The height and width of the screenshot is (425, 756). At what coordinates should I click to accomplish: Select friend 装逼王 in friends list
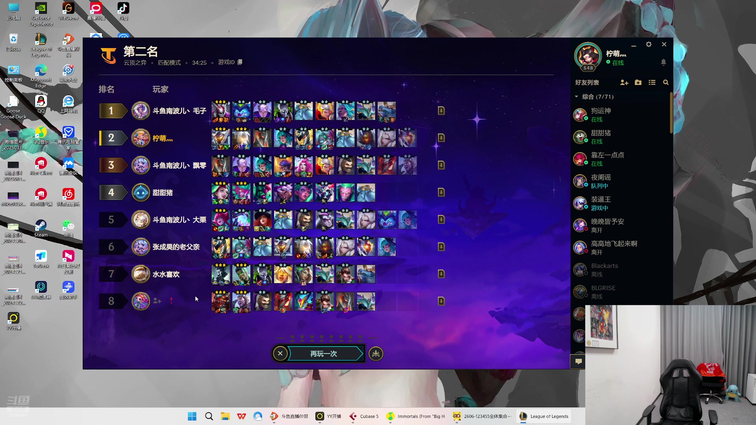pyautogui.click(x=621, y=203)
